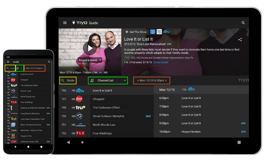Go to previous time slot on tablet
266x163 pixels.
click(138, 81)
